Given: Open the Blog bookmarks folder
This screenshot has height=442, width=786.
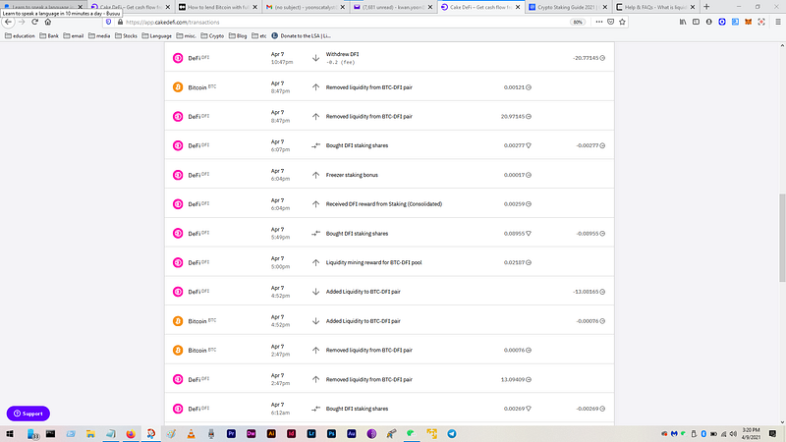Looking at the screenshot, I should (x=238, y=36).
